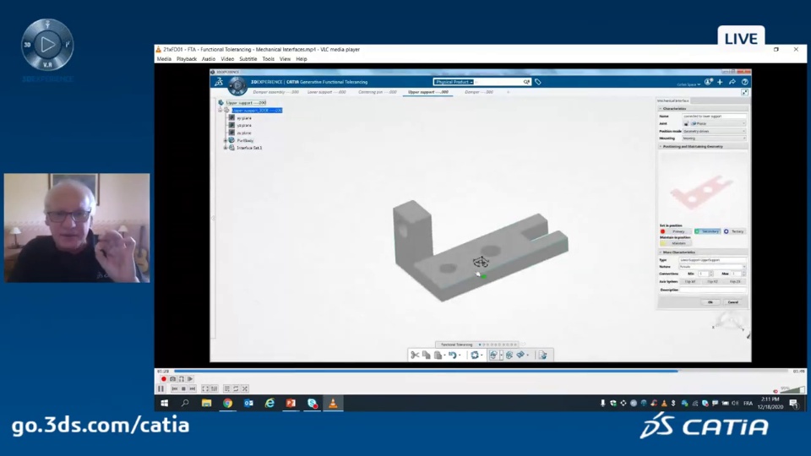
Task: Click the Description input field
Action: 713,290
